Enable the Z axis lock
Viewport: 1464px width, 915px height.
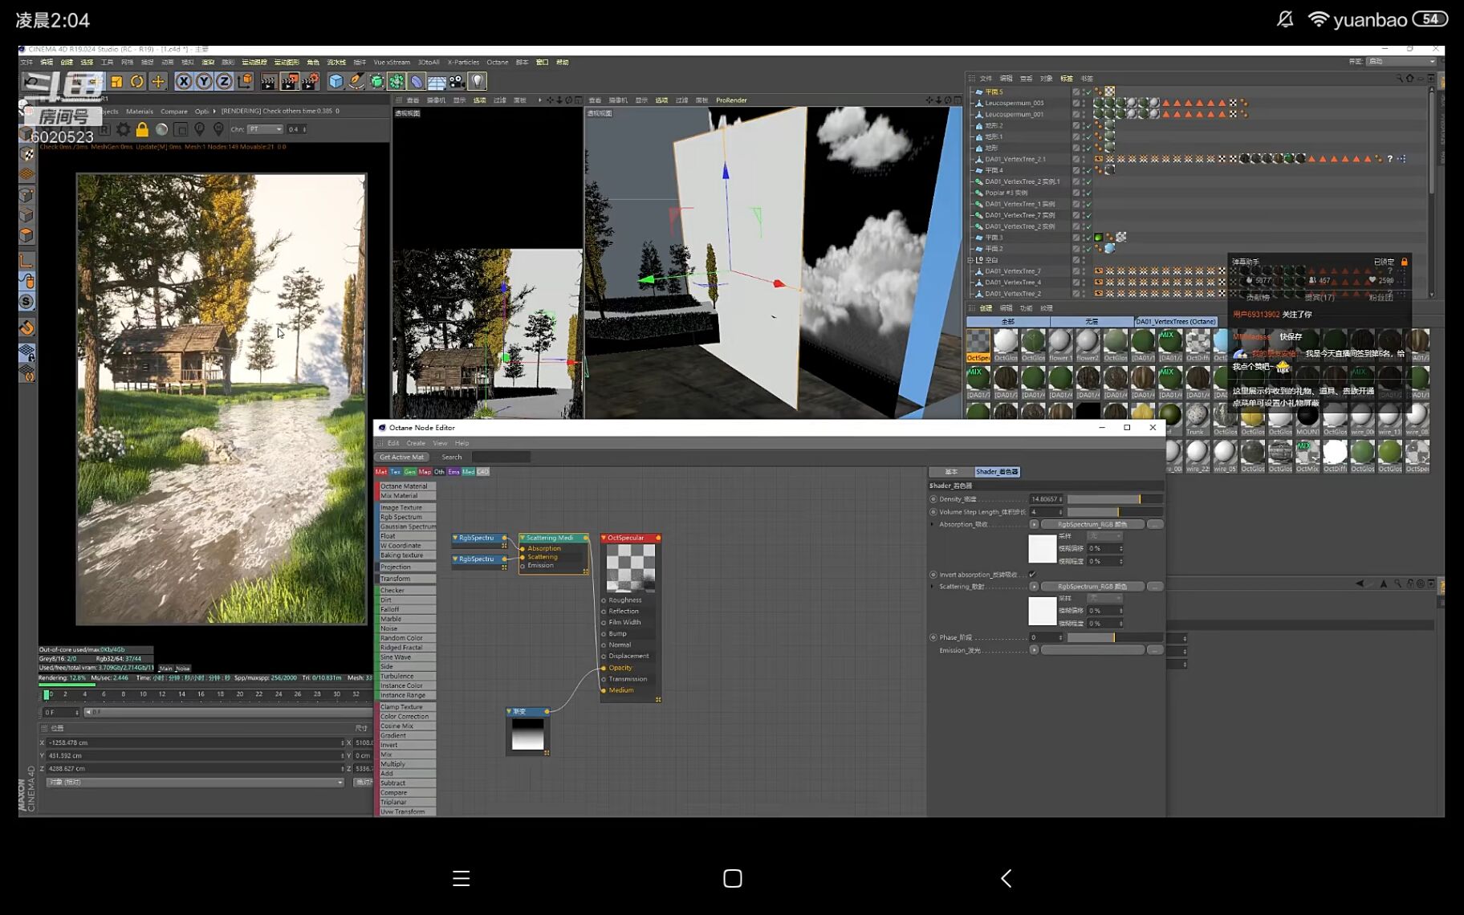[x=224, y=81]
